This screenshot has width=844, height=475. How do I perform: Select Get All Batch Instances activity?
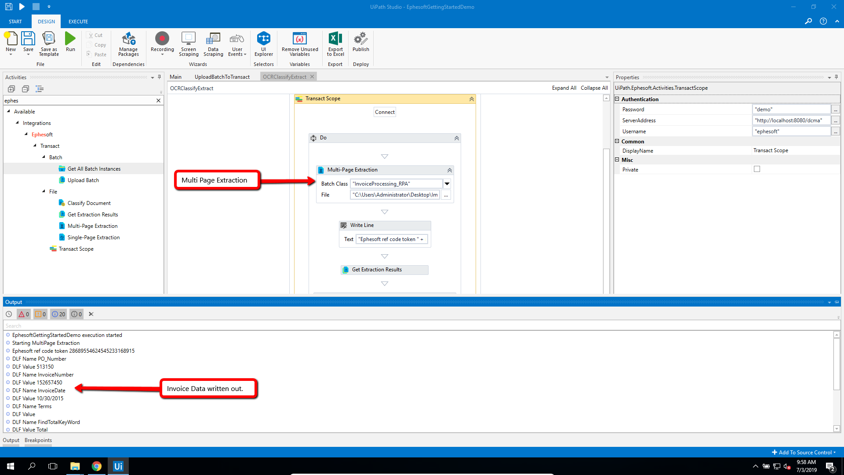[94, 169]
